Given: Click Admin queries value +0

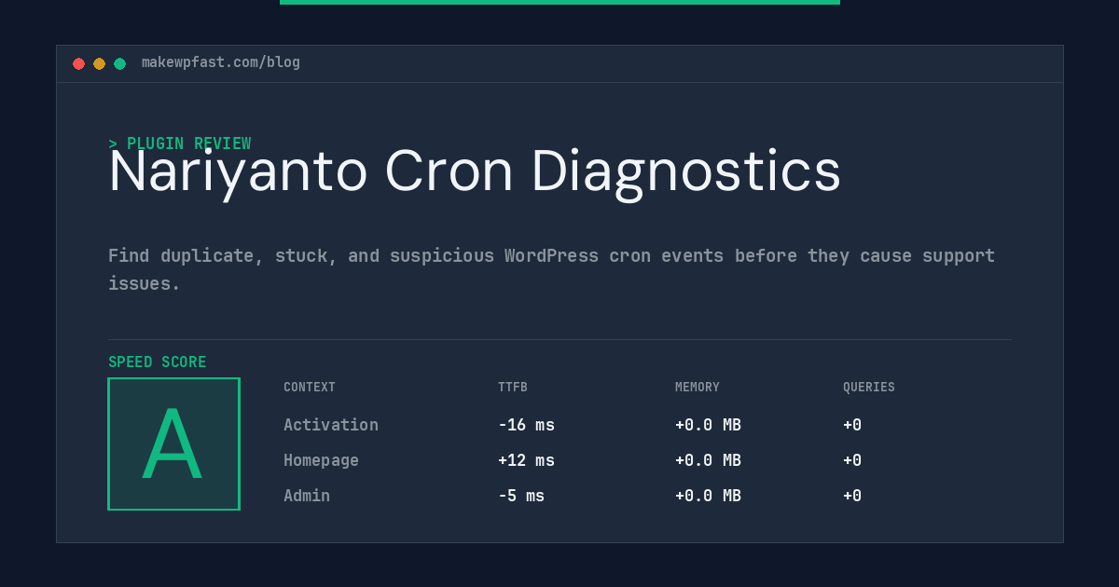Looking at the screenshot, I should (x=852, y=496).
